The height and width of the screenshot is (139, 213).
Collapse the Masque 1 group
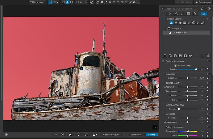pyautogui.click(x=165, y=29)
